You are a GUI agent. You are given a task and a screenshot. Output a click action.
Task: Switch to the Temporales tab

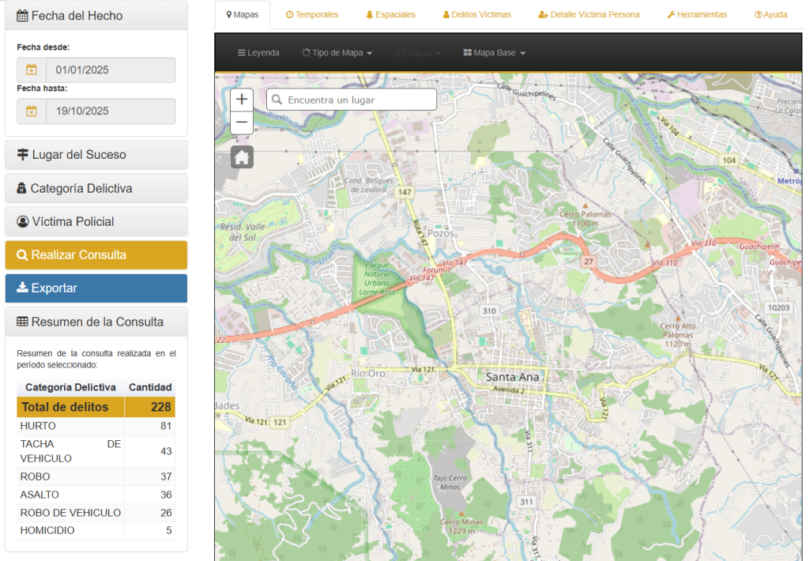pyautogui.click(x=312, y=14)
